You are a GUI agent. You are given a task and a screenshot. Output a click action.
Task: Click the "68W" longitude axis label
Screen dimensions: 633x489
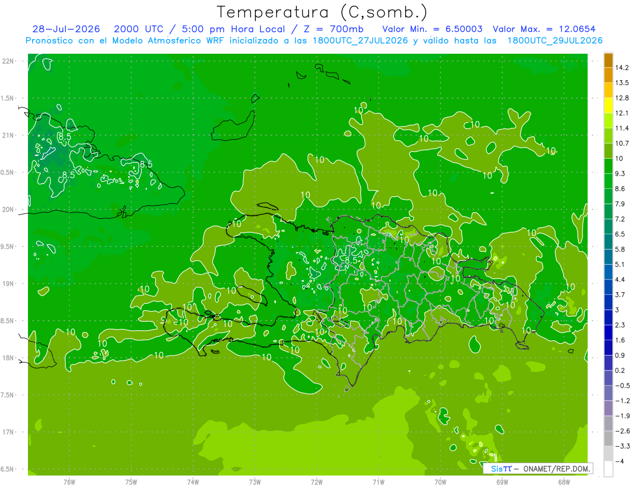tap(564, 482)
